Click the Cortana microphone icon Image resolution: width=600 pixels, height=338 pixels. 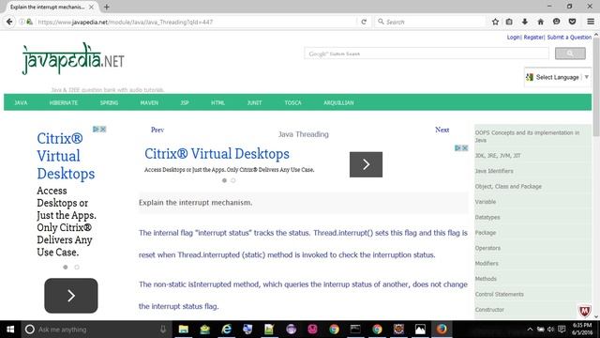click(x=163, y=330)
